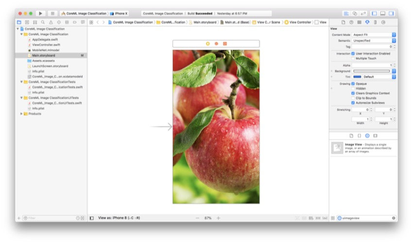Screen dimensions: 413x243
Task: Open the Background color dropdown
Action: pos(394,71)
